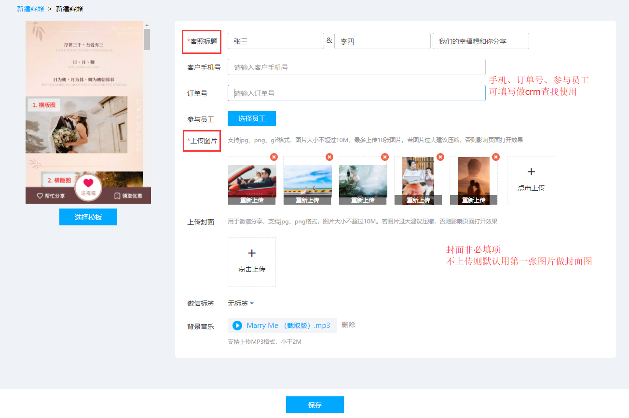Delete the background music with 删除
This screenshot has width=629, height=418.
click(348, 325)
